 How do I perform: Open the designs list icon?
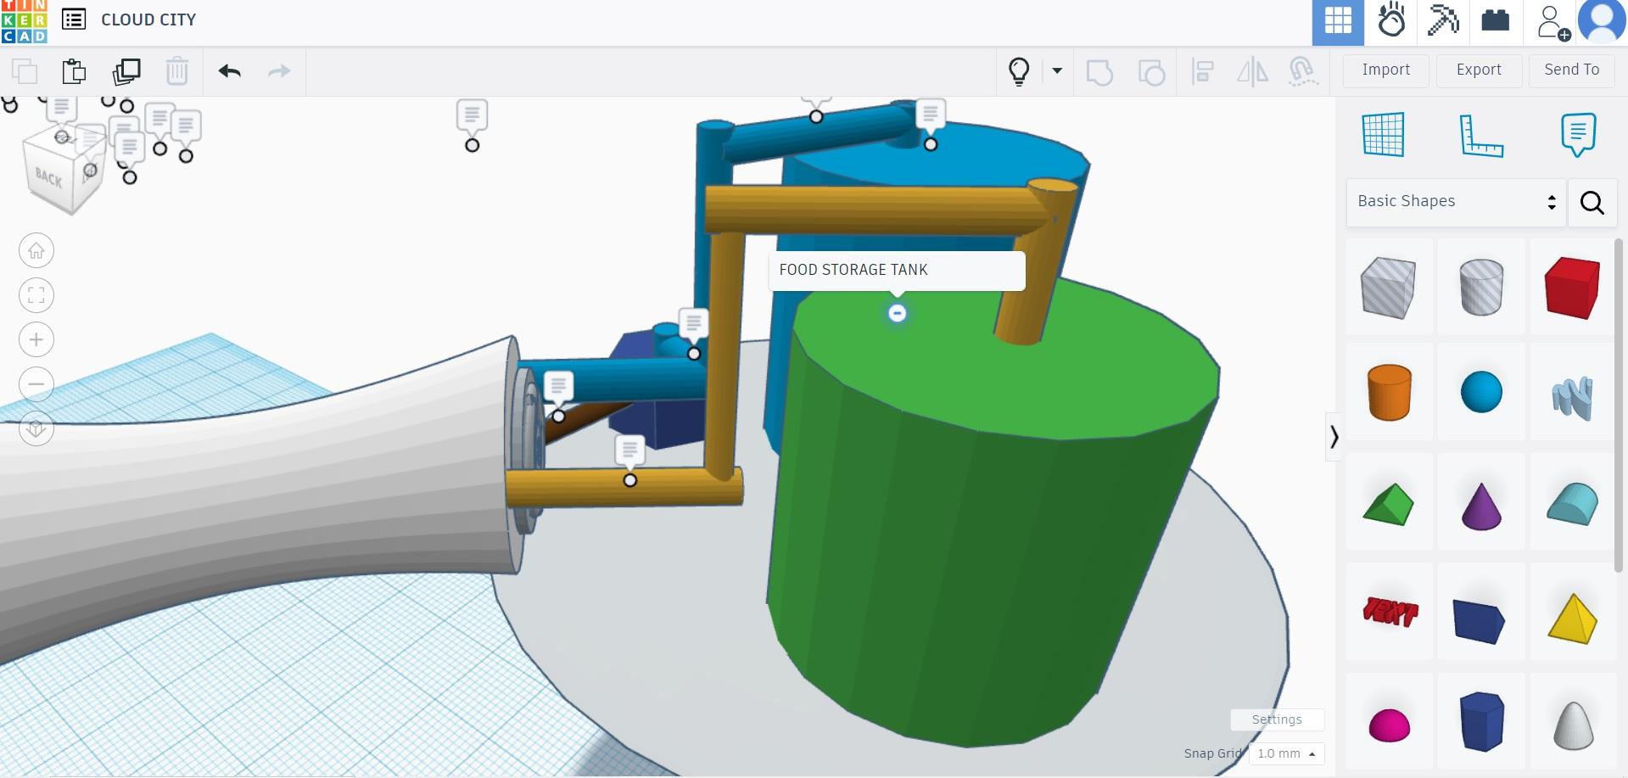pos(74,20)
